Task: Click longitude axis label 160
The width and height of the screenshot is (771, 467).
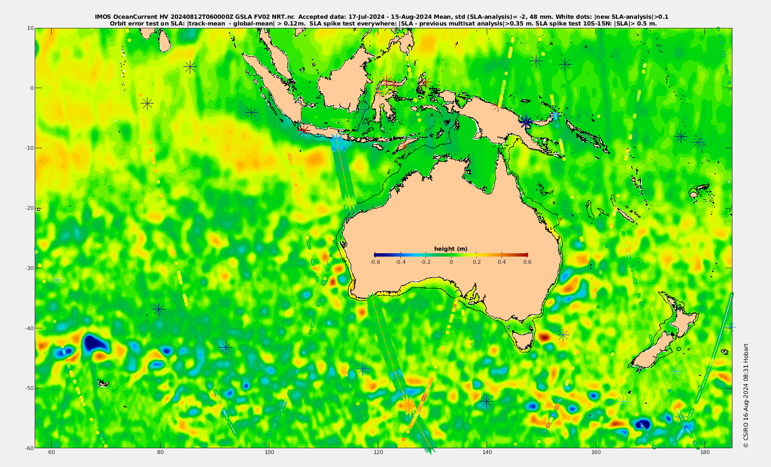Action: click(596, 453)
